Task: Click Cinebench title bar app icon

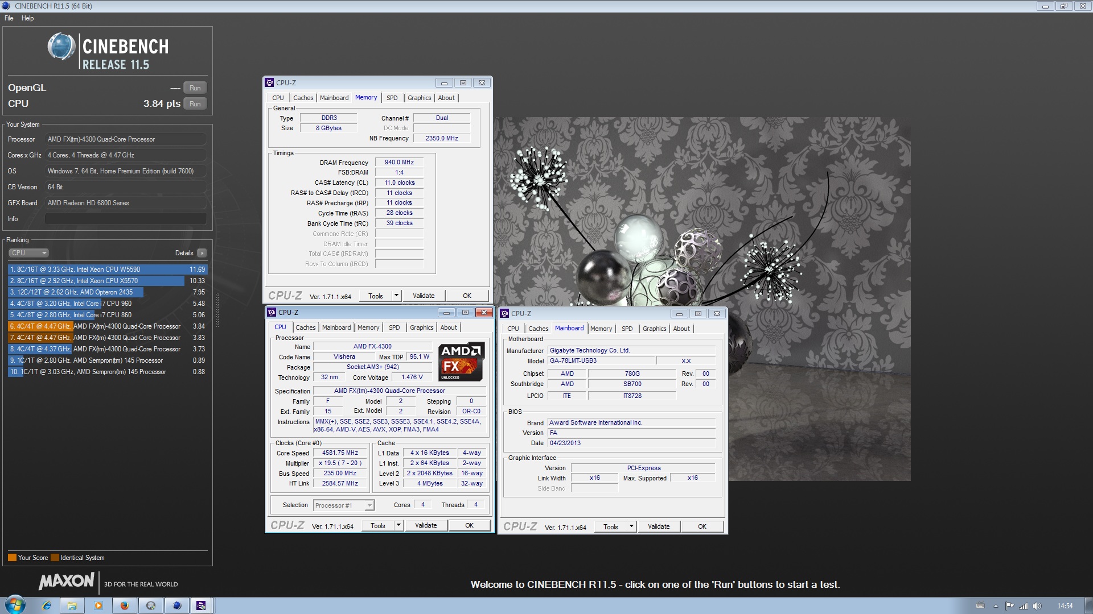Action: pos(6,6)
